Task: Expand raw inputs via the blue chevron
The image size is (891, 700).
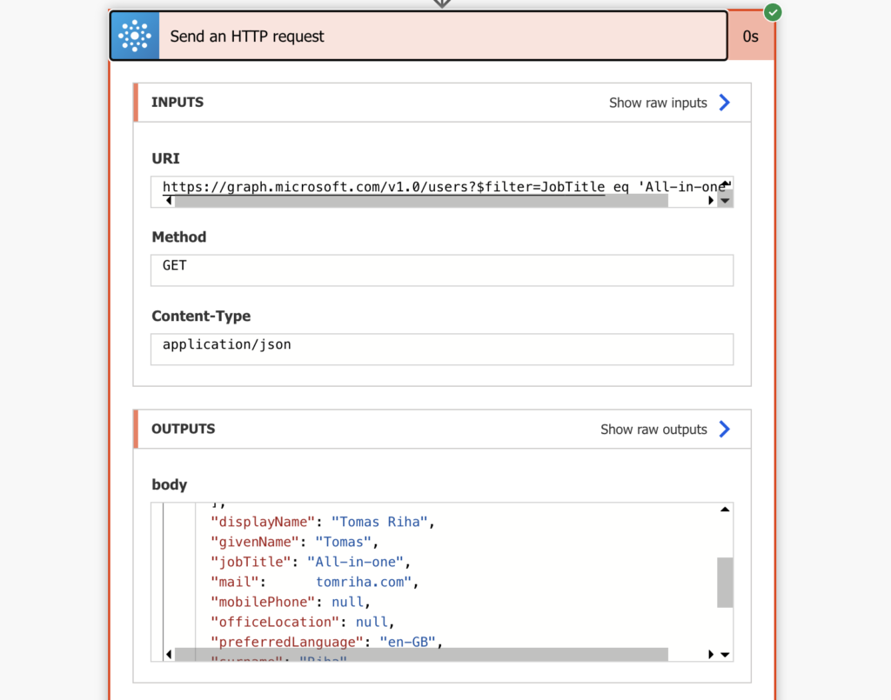Action: 725,103
